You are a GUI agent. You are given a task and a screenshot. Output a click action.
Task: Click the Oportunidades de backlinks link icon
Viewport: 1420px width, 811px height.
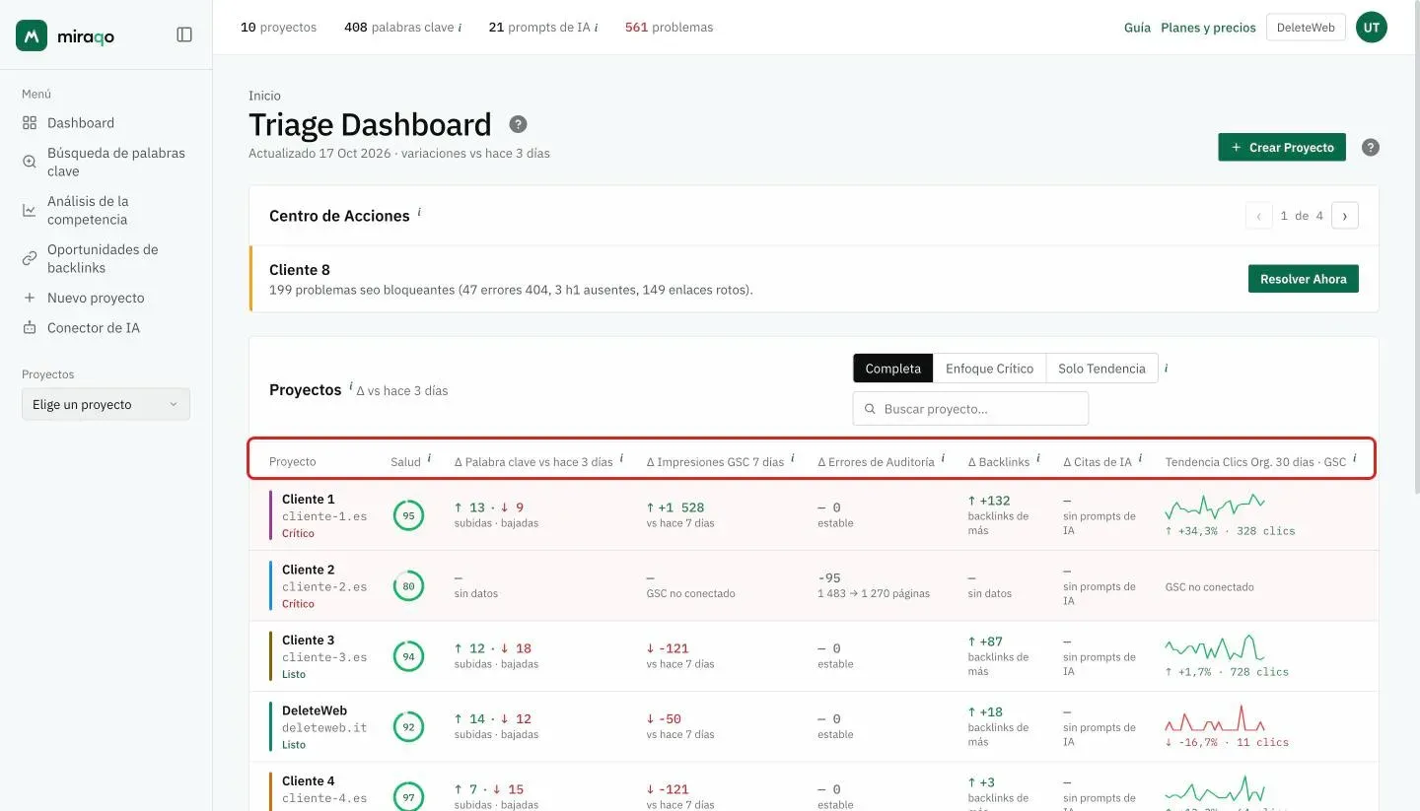(30, 258)
